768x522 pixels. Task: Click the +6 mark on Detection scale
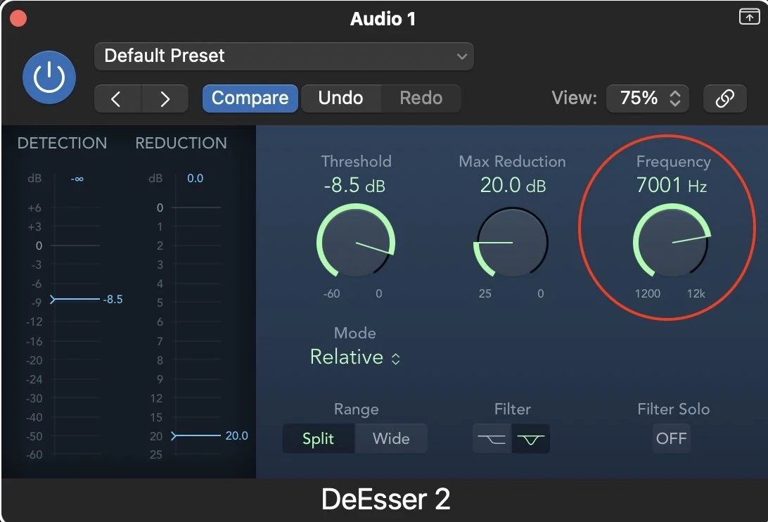click(x=34, y=208)
